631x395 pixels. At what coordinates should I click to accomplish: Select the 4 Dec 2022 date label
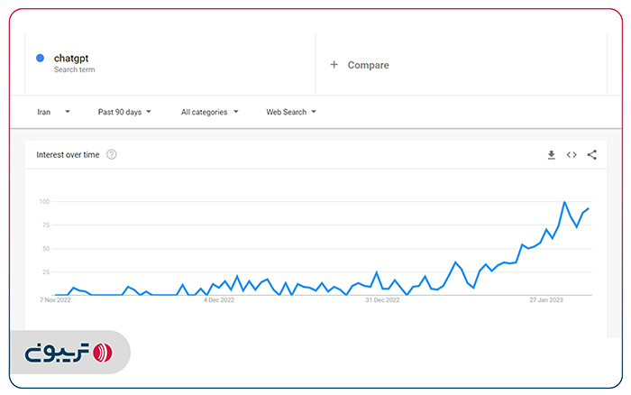pos(218,301)
